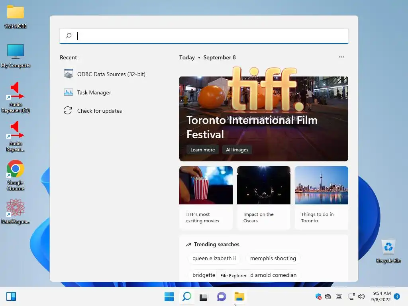Open the Widgets button on the taskbar
Viewport: 408px width, 306px height.
tap(11, 296)
